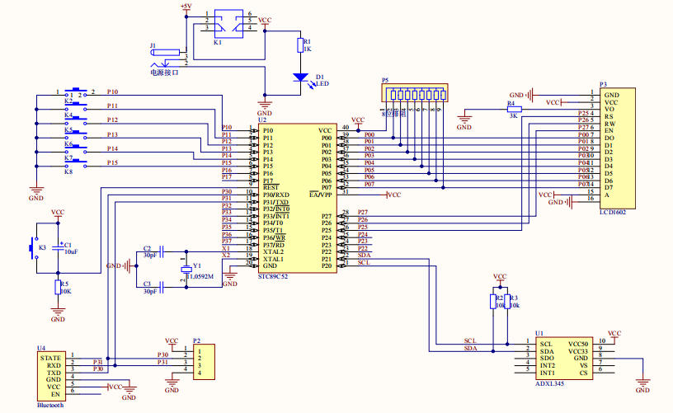Select the "XTAL1" pin name
This screenshot has width=673, height=413.
click(x=274, y=259)
